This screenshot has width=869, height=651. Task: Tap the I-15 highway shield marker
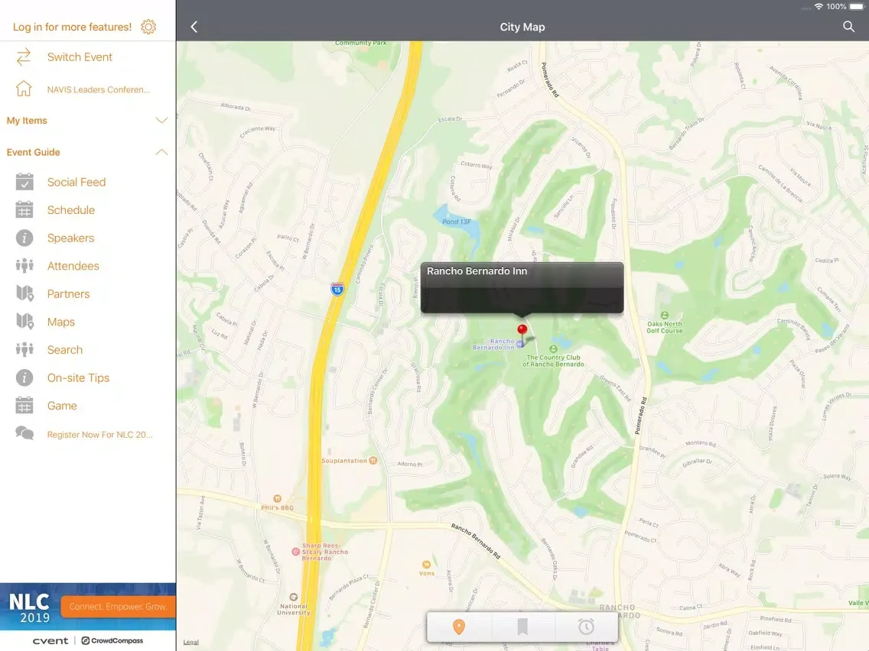pyautogui.click(x=337, y=289)
